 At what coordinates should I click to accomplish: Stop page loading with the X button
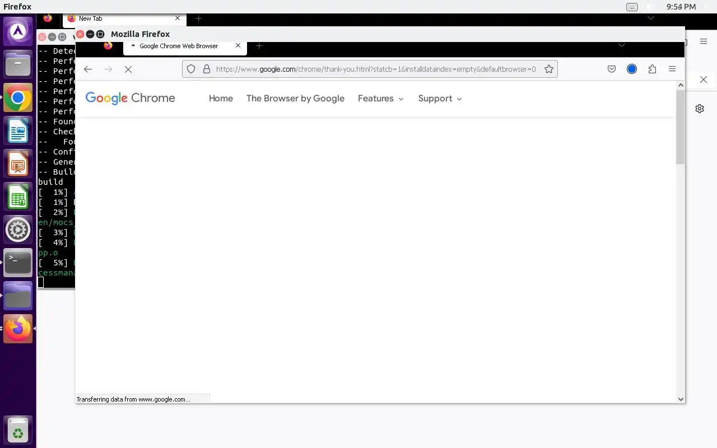(128, 69)
